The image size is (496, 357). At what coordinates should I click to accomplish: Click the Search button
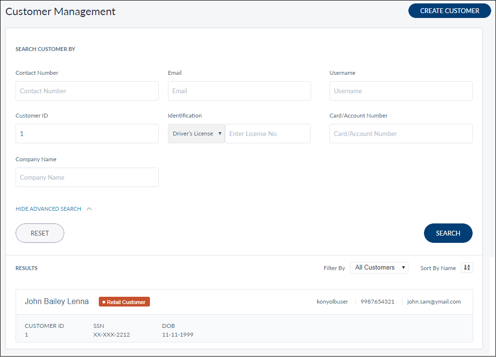pyautogui.click(x=448, y=233)
